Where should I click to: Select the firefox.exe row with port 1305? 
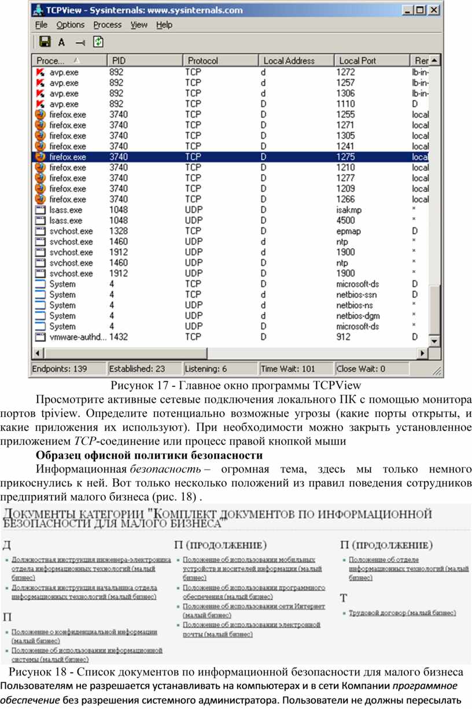(231, 136)
